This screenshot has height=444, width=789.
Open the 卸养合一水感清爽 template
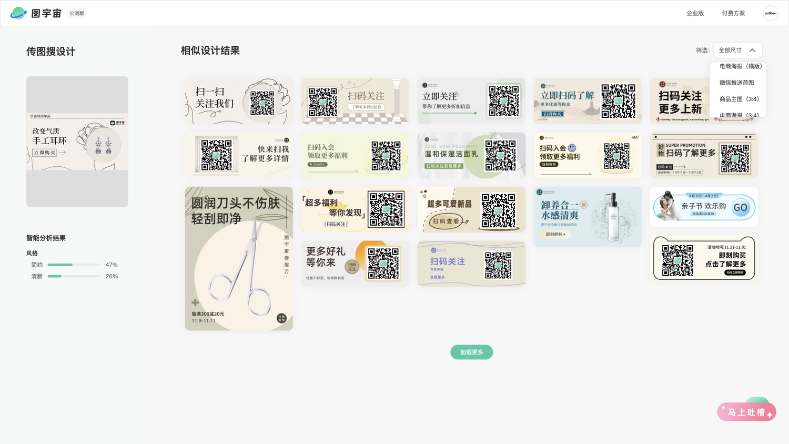[x=588, y=217]
